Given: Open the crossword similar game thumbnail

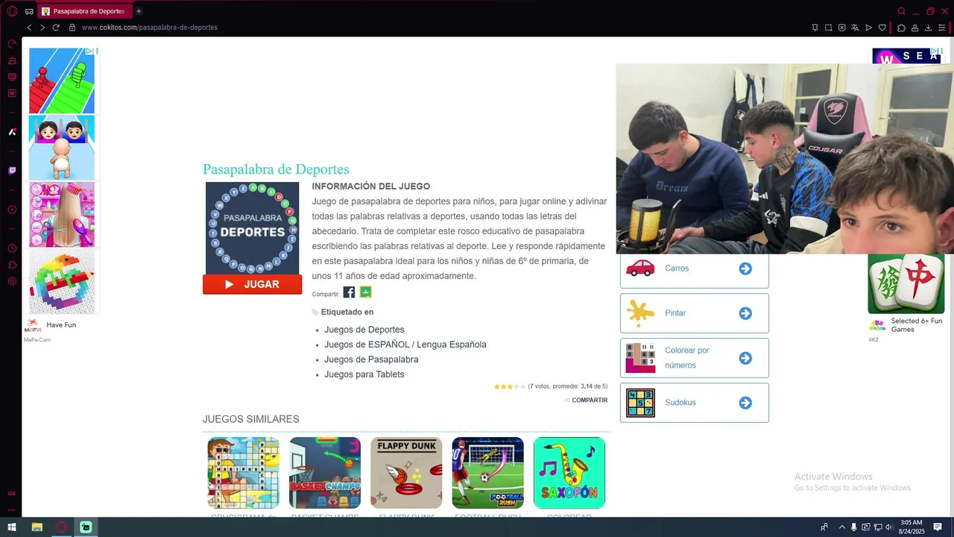Looking at the screenshot, I should [243, 473].
